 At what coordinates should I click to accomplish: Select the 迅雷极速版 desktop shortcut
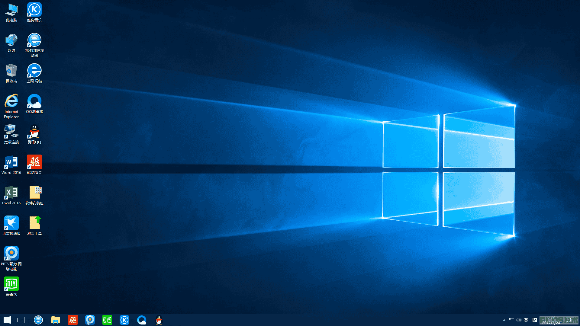pyautogui.click(x=11, y=226)
